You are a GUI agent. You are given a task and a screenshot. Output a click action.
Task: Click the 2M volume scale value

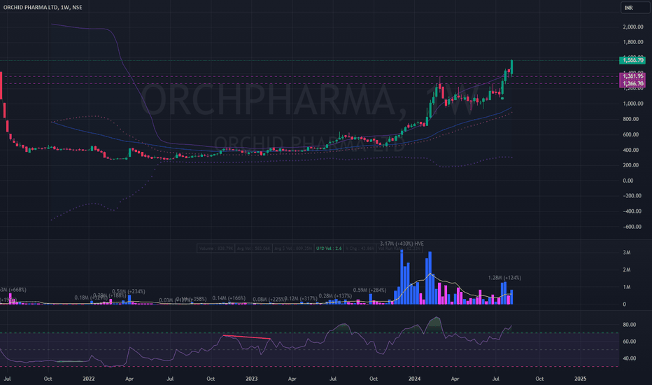pyautogui.click(x=626, y=269)
